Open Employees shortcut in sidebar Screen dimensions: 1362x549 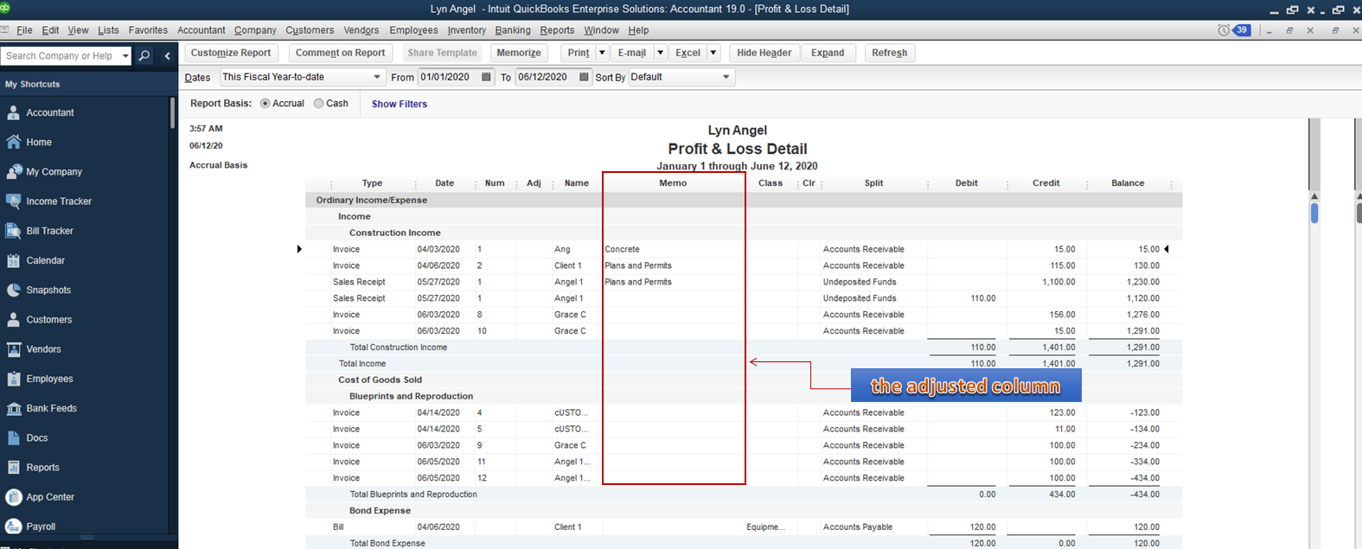pyautogui.click(x=49, y=379)
